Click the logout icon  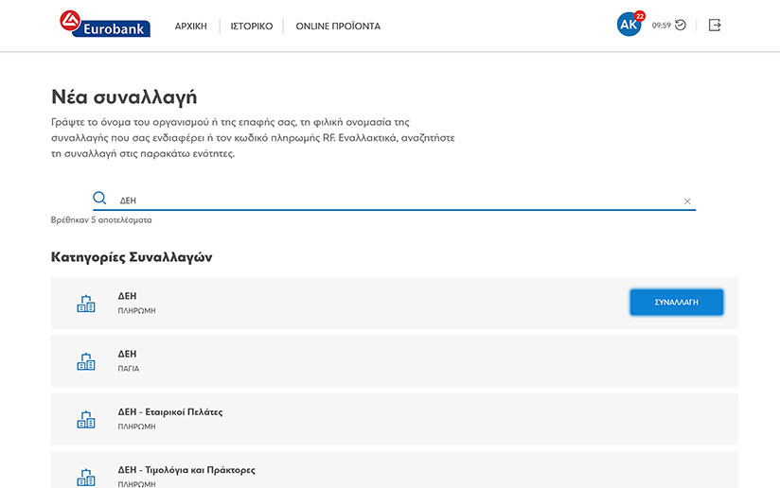tap(715, 25)
